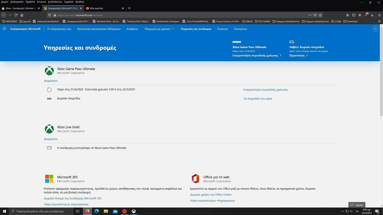The image size is (383, 215).
Task: Open Forza_Horizon_4 bookmark
Action: 226,21
